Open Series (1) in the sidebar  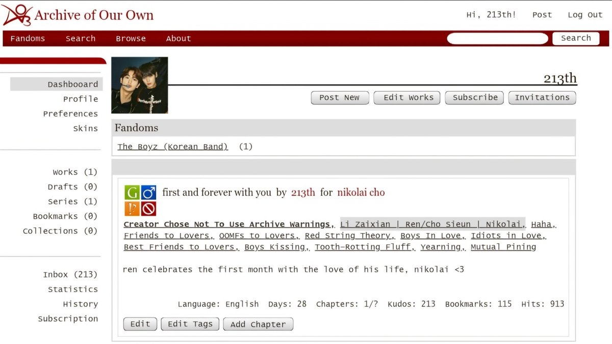[72, 202]
